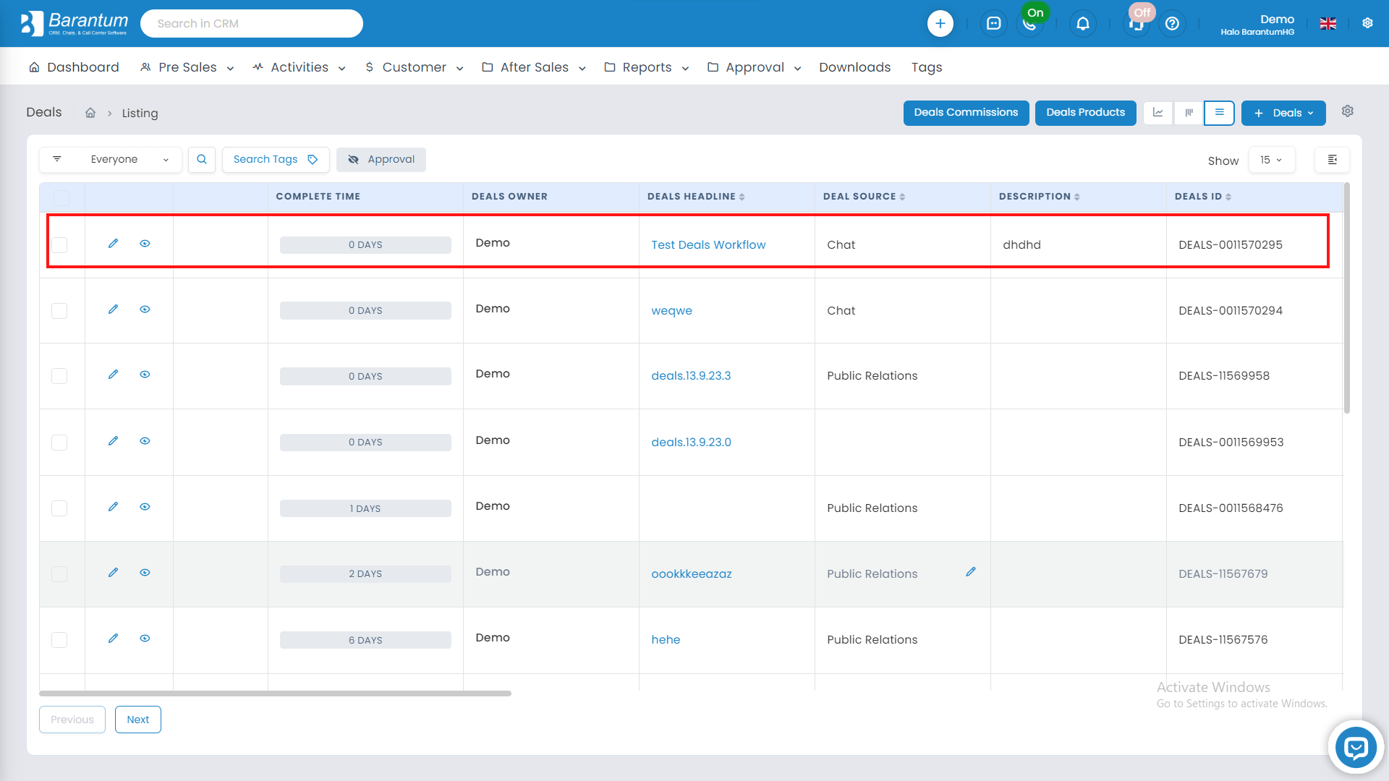Expand the blue Deals add dropdown
1389x781 pixels.
pos(1283,113)
